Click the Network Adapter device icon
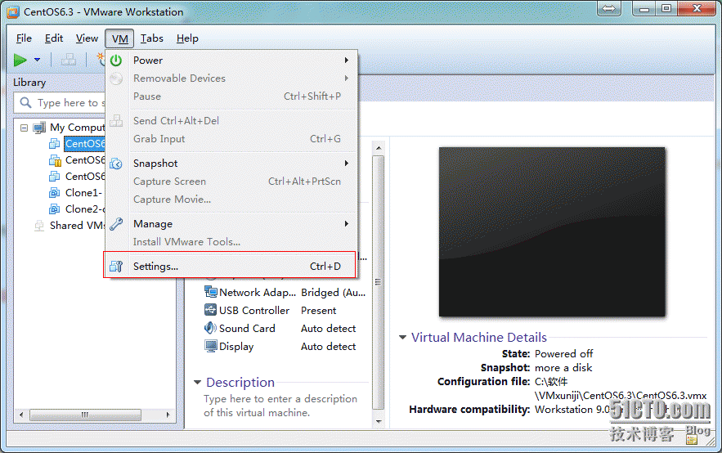The height and width of the screenshot is (453, 722). 210,292
